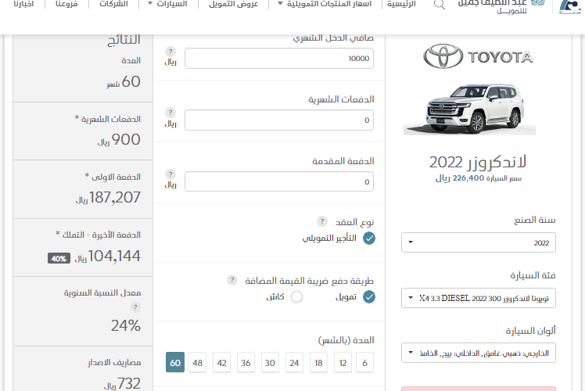
Task: Click the 40% badge on last payment
Action: (59, 258)
